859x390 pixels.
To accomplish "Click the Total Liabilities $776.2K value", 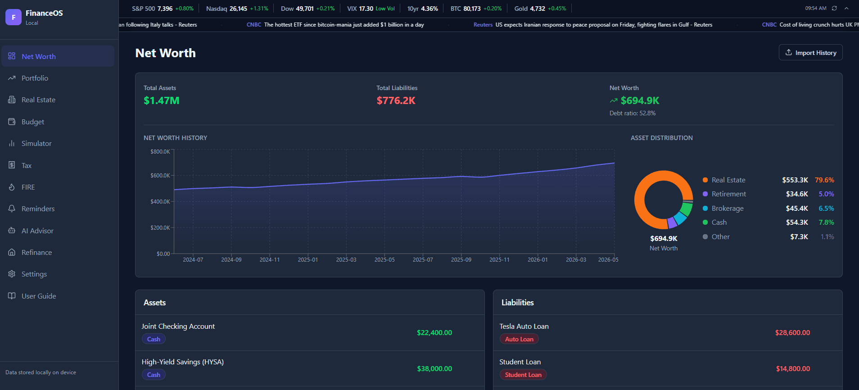I will pos(396,100).
